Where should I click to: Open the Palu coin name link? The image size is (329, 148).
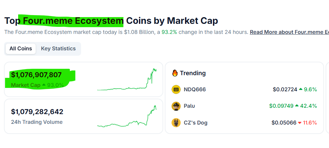(189, 106)
